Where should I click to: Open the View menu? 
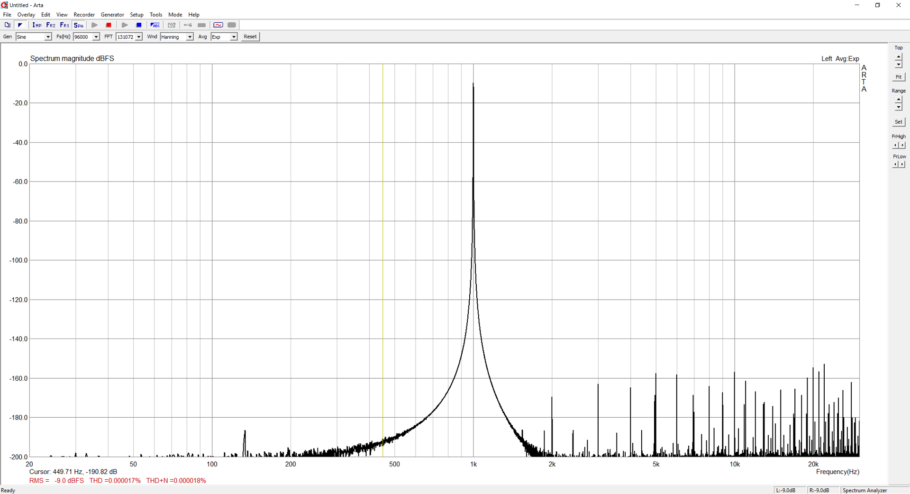tap(62, 15)
